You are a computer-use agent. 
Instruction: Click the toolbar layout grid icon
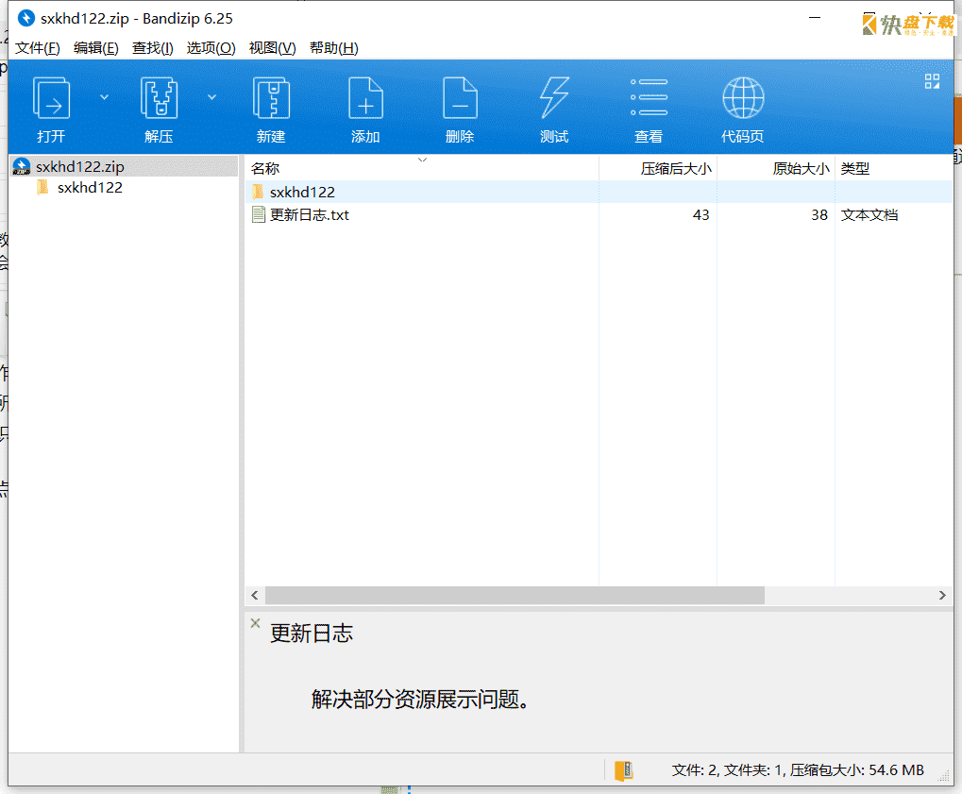932,81
